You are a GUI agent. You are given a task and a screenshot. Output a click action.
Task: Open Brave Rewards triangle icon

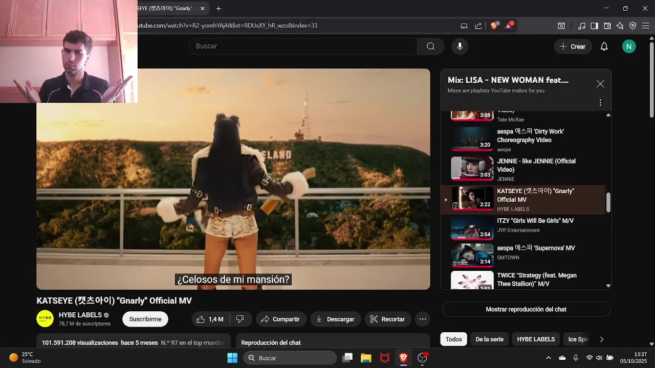(x=509, y=25)
